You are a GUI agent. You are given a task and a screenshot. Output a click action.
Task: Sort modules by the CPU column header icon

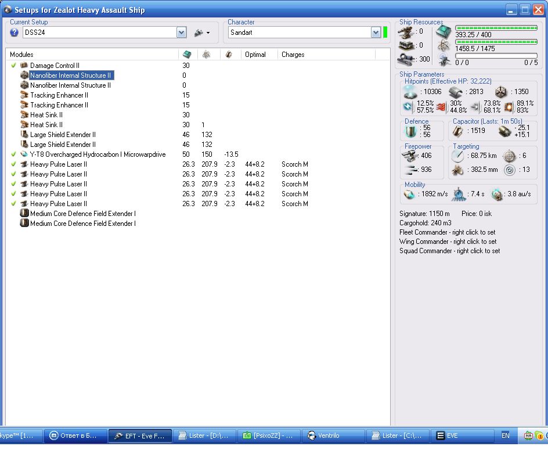[x=187, y=54]
